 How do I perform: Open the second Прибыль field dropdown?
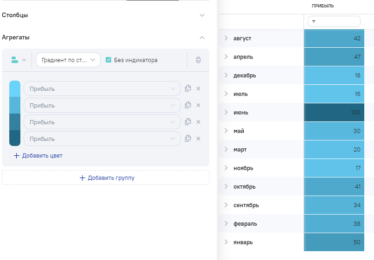[102, 105]
